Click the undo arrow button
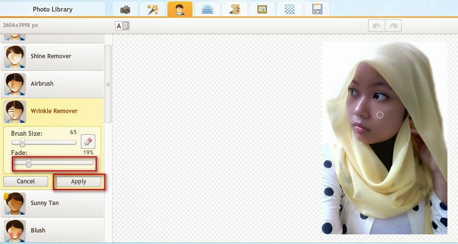The image size is (458, 244). coord(377,26)
